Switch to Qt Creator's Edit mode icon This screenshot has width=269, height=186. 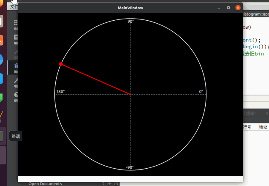point(16,37)
